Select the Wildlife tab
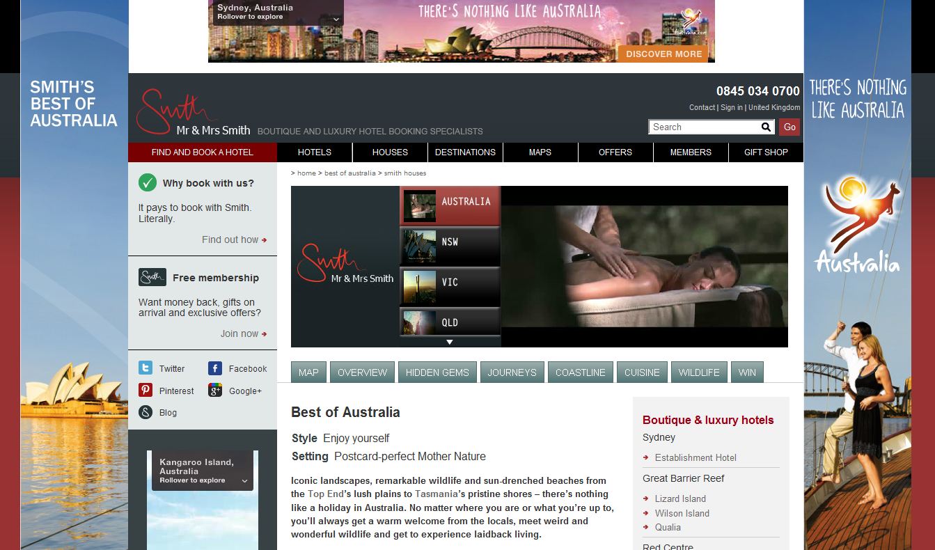The height and width of the screenshot is (550, 935). [x=699, y=372]
